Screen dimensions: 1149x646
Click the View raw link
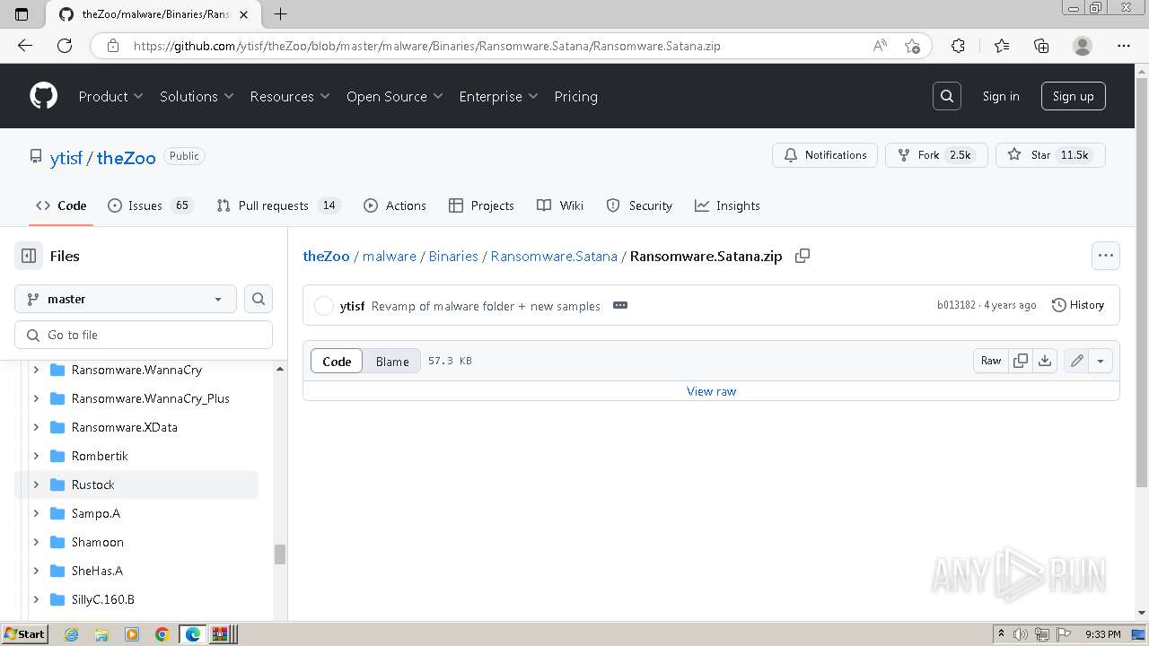click(711, 391)
